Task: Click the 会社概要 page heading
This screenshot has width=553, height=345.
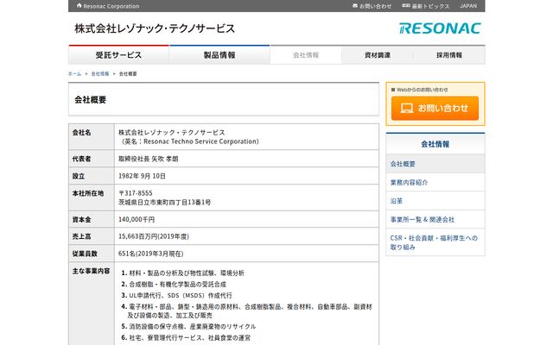Action: click(x=90, y=100)
